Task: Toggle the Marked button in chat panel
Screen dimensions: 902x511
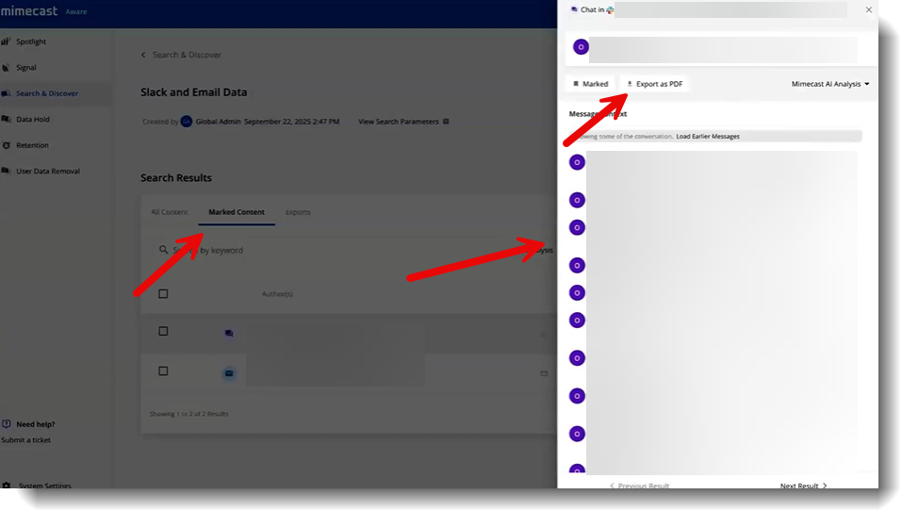Action: pos(590,84)
